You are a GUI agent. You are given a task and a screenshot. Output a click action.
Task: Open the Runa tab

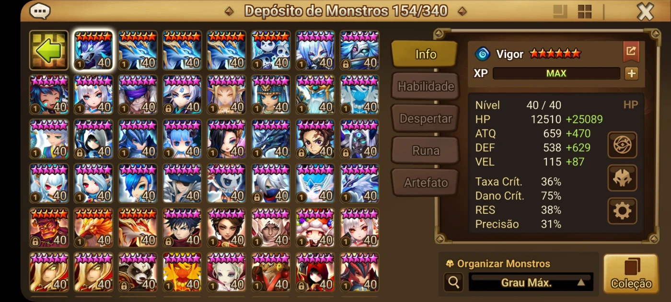click(x=426, y=151)
